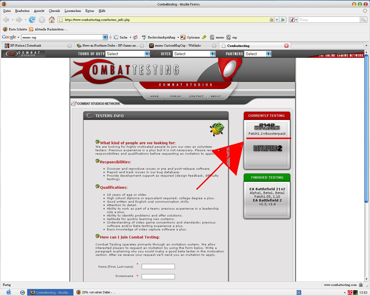Open the back-history dropdown arrow

coord(12,20)
